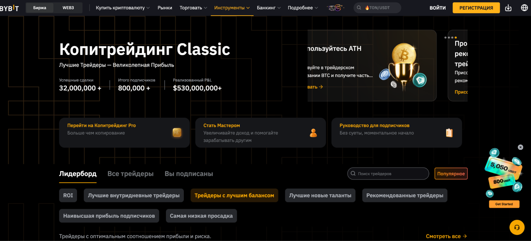
Task: Switch to WEB3 mode
Action: pyautogui.click(x=68, y=8)
